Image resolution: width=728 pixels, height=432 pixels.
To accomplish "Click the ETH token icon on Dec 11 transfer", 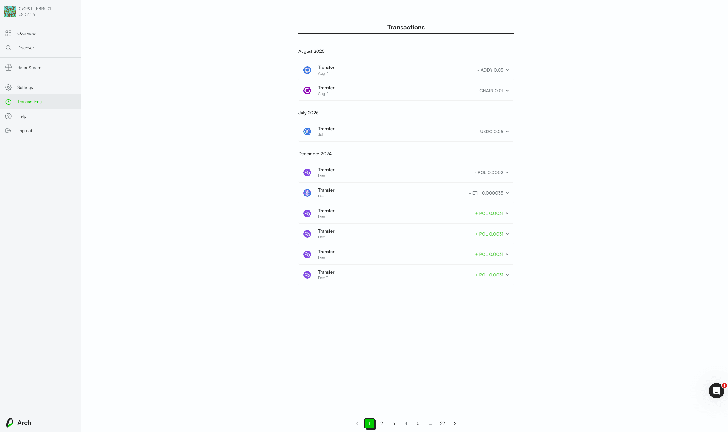I will click(x=307, y=193).
